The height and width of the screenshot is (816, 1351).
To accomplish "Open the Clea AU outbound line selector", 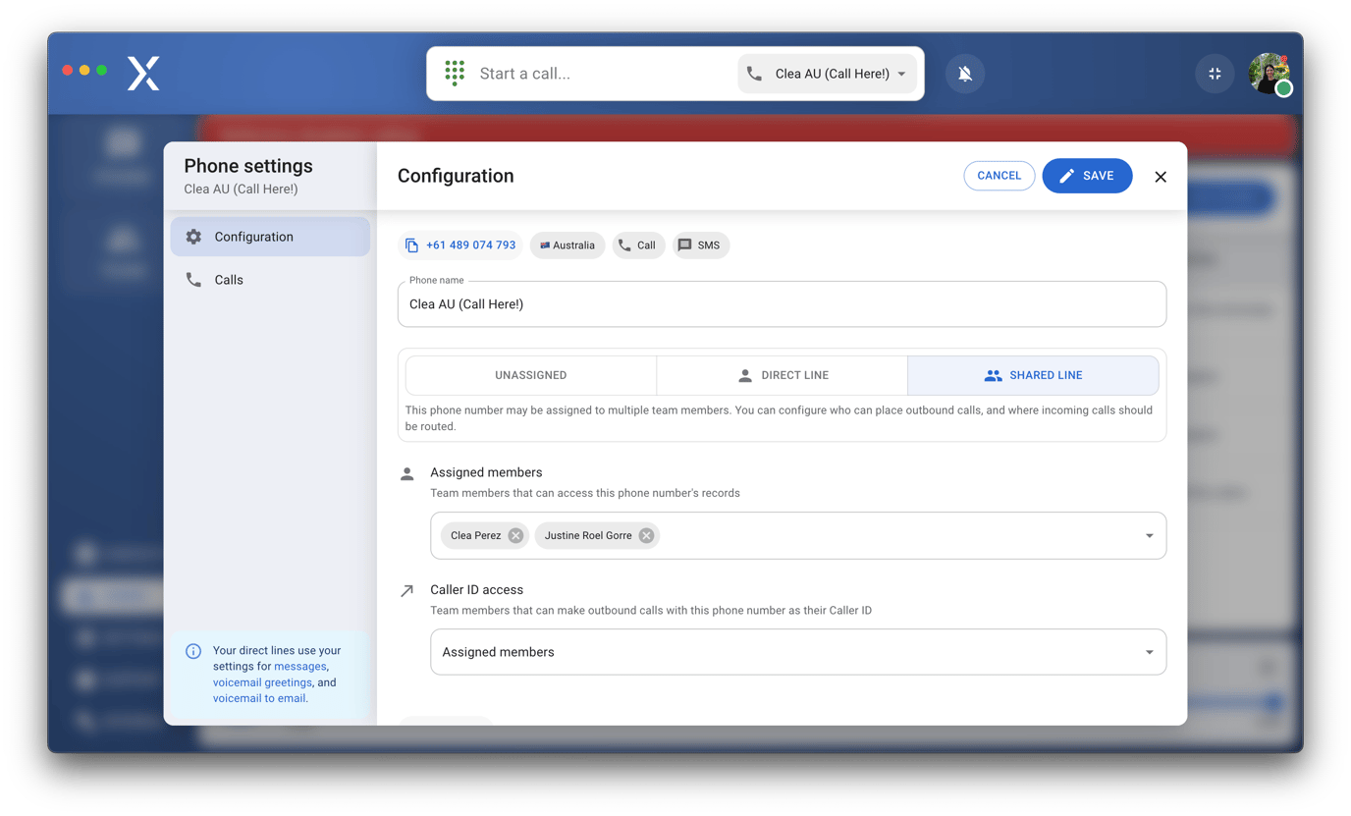I will [827, 73].
